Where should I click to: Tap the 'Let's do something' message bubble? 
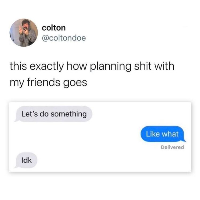(54, 114)
